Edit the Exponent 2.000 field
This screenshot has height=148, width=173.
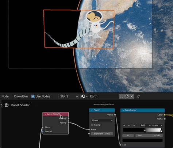[102, 134]
